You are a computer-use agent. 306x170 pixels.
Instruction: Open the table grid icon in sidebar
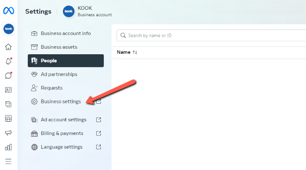(x=8, y=119)
